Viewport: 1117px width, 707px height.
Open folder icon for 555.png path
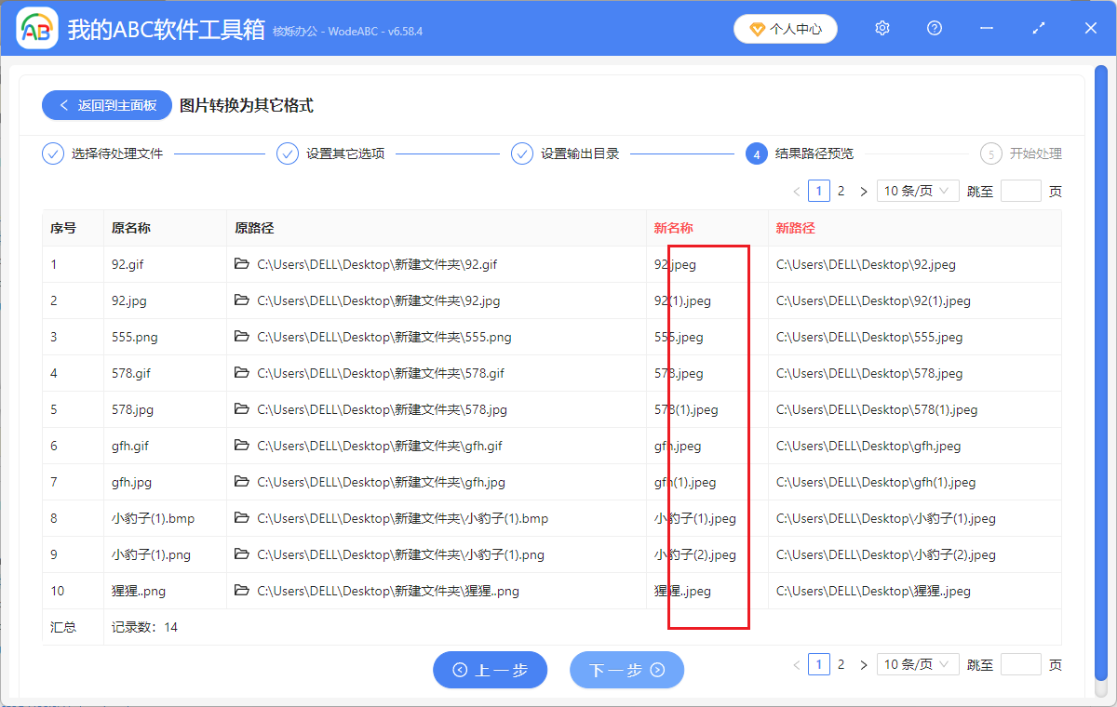pyautogui.click(x=242, y=337)
